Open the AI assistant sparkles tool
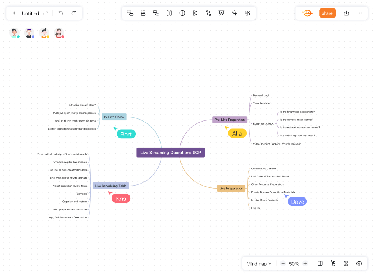Screen dimensions: 374x276 pos(234,13)
